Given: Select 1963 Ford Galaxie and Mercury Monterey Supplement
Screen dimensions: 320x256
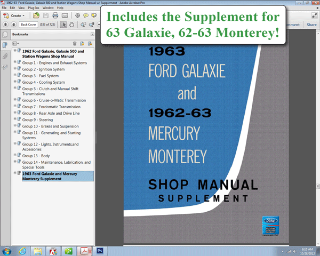Looking at the screenshot, I should (58, 176).
